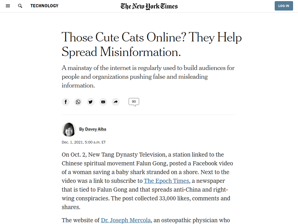Open the Dr. Joseph Mercola link
Screen dimensions: 298x224
tap(126, 220)
